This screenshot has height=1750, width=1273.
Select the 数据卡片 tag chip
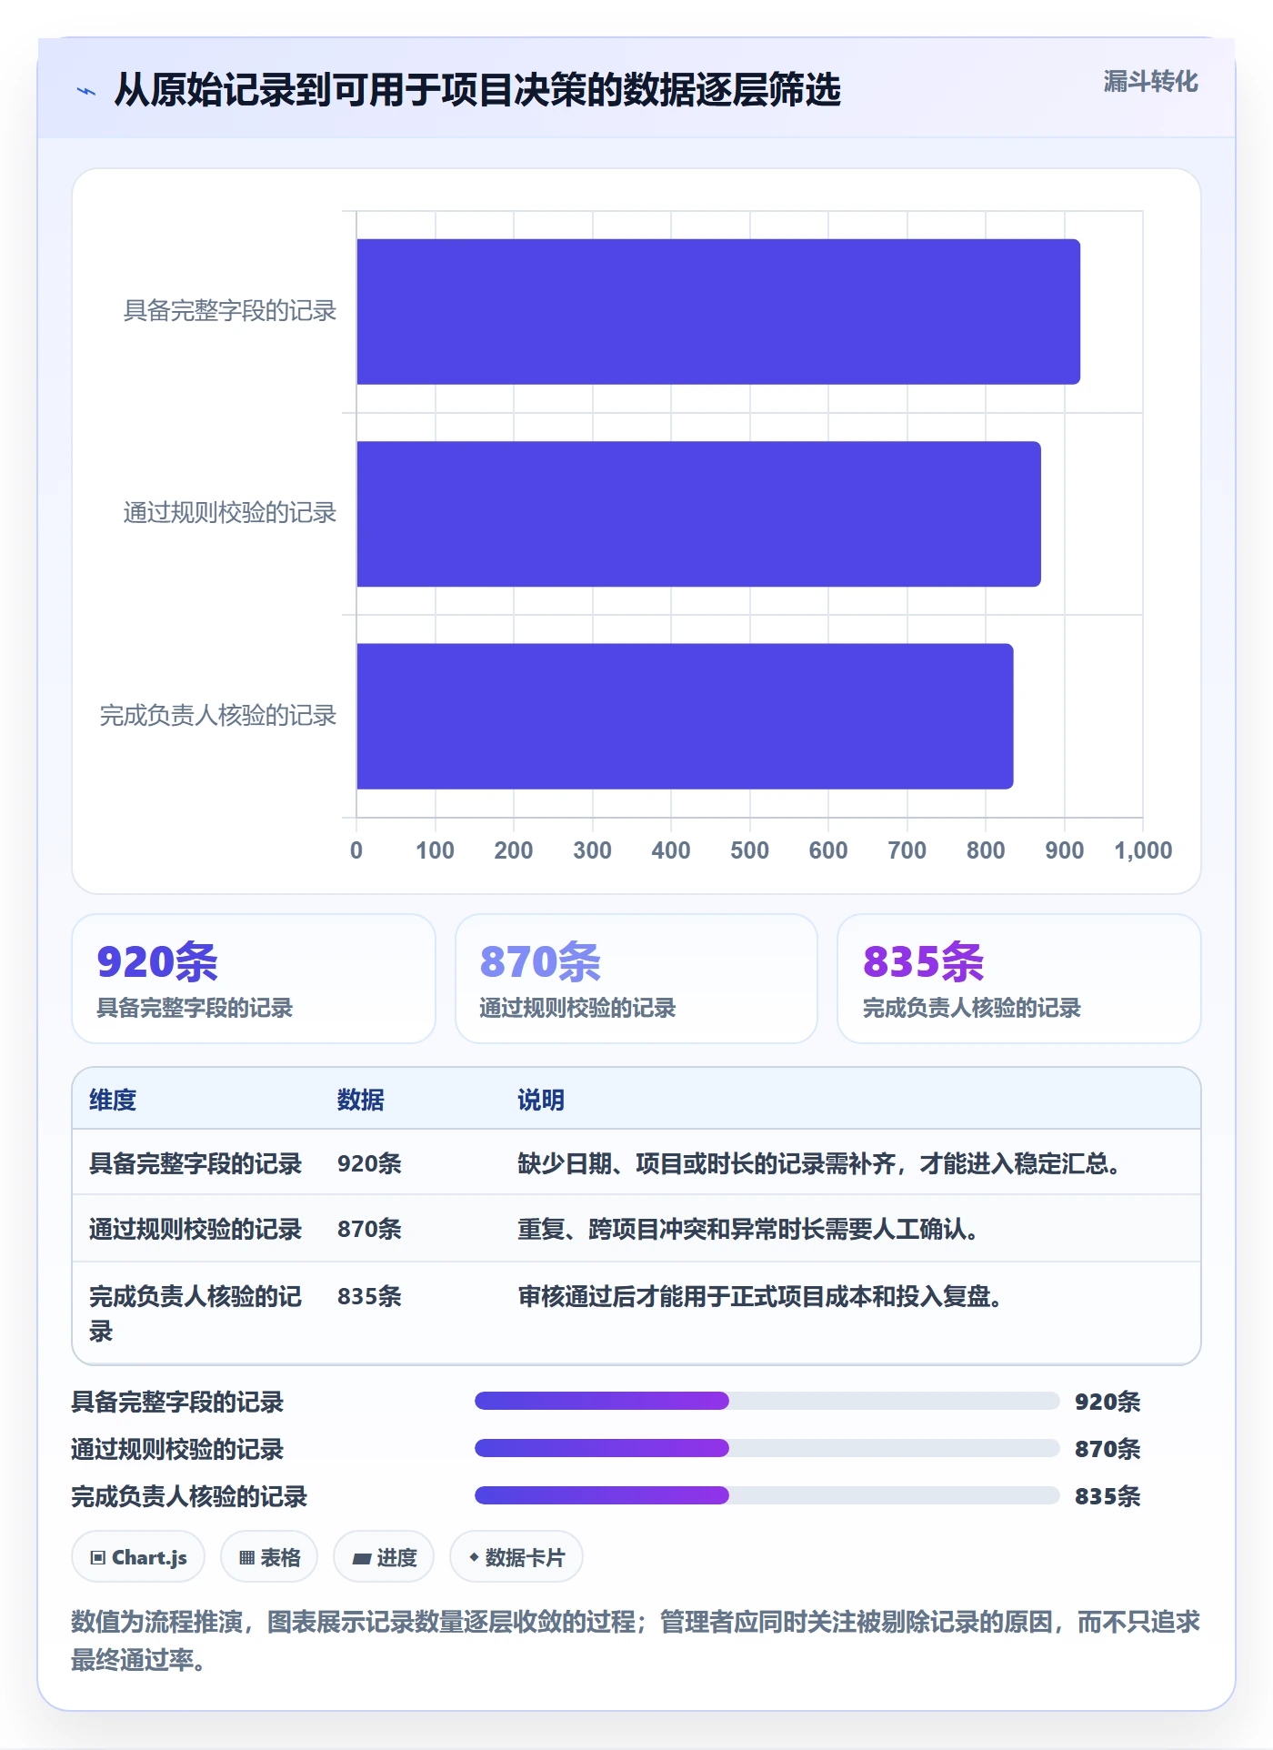516,1557
